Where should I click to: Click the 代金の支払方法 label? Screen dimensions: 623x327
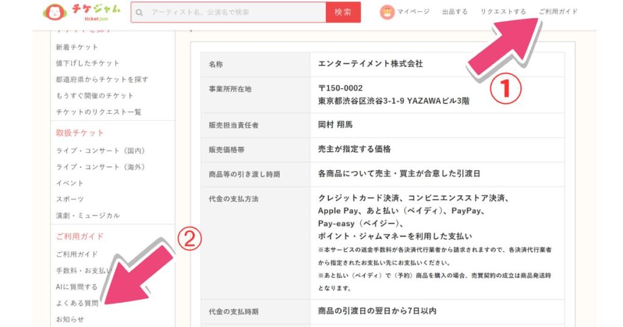coord(234,199)
